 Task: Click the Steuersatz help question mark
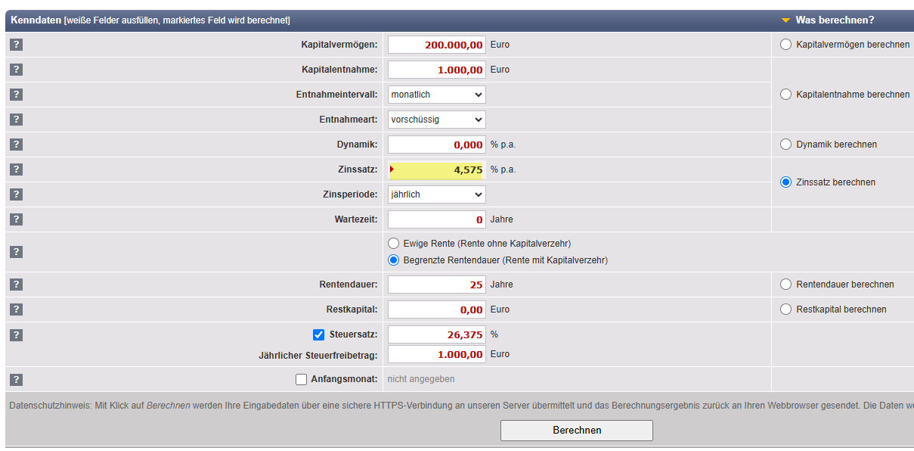point(16,334)
